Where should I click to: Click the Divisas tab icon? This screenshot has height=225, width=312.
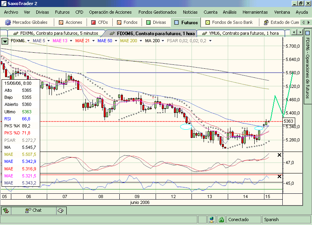148,23
